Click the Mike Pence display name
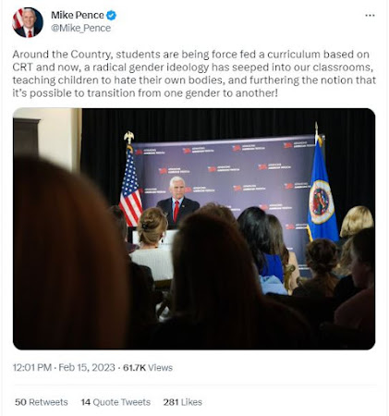The width and height of the screenshot is (389, 416). coord(78,15)
